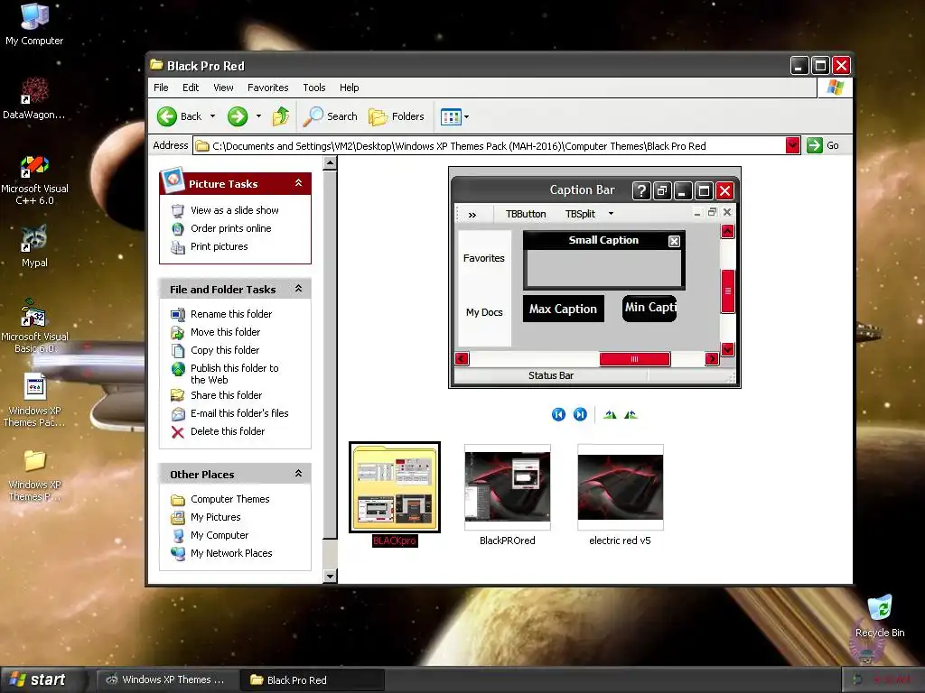925x693 pixels.
Task: Open the Windows XP Themes Pack file icon
Action: 34,400
